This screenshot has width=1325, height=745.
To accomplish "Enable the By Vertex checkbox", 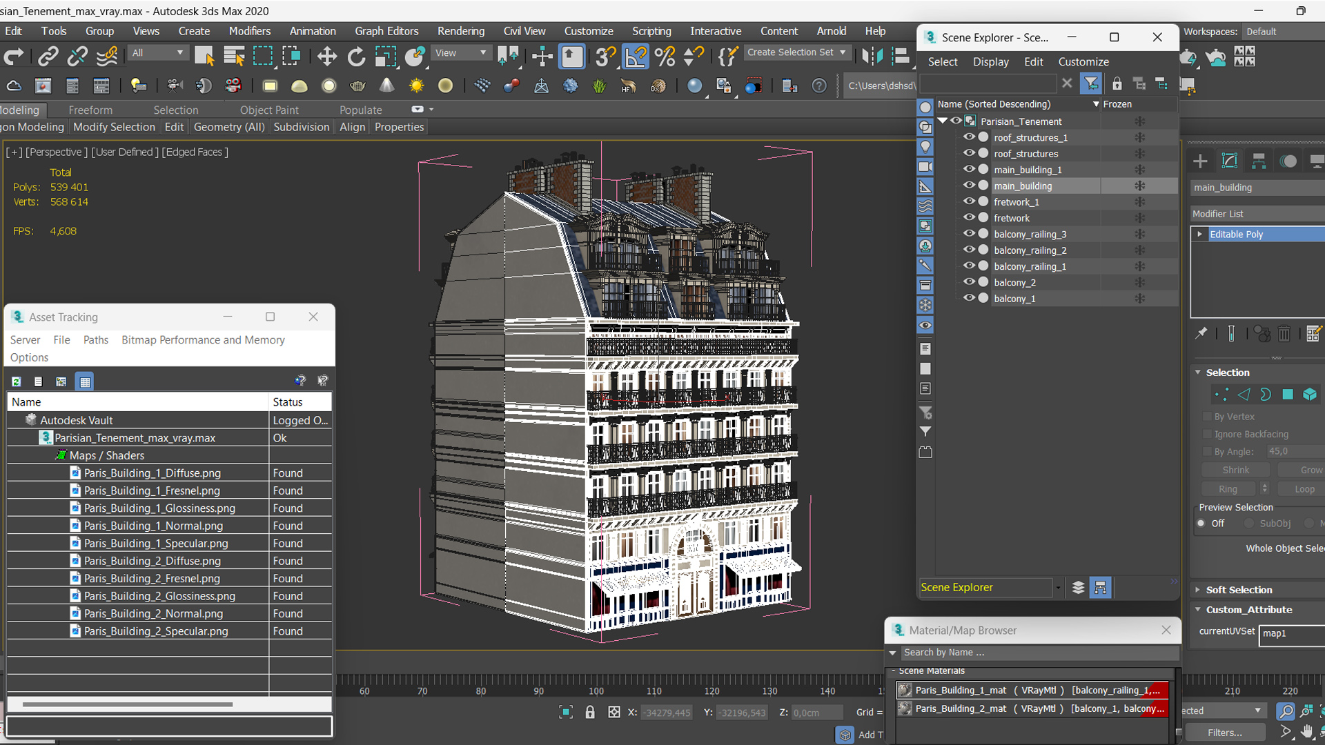I will tap(1207, 417).
